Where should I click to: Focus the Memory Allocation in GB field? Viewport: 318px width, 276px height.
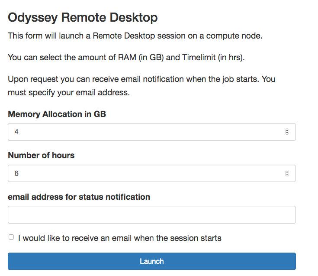(152, 132)
